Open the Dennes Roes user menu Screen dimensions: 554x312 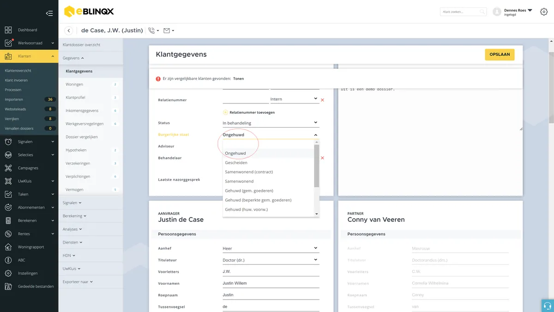518,12
